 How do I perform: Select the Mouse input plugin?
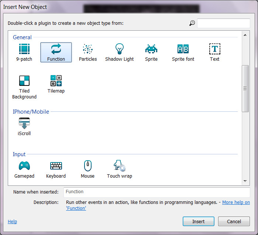(88, 166)
